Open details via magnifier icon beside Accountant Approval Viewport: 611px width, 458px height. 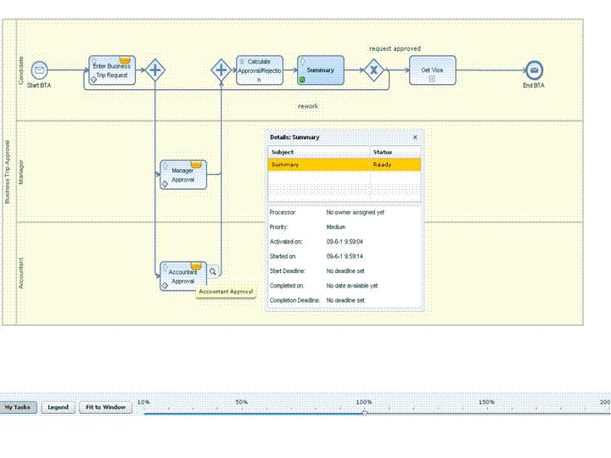tap(213, 272)
